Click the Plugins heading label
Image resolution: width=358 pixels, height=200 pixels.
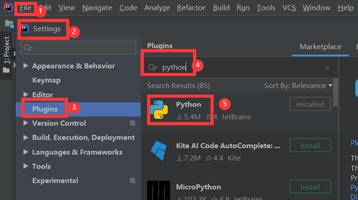coord(160,46)
